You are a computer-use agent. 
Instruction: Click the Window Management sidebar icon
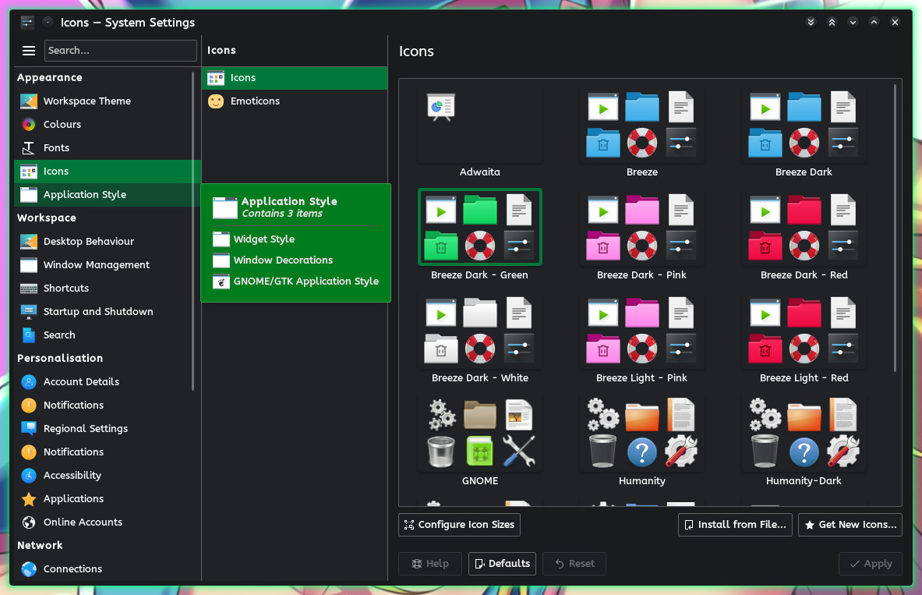pyautogui.click(x=28, y=265)
